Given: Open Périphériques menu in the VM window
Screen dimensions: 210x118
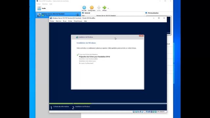Looking at the screenshot, I should pos(78,21).
